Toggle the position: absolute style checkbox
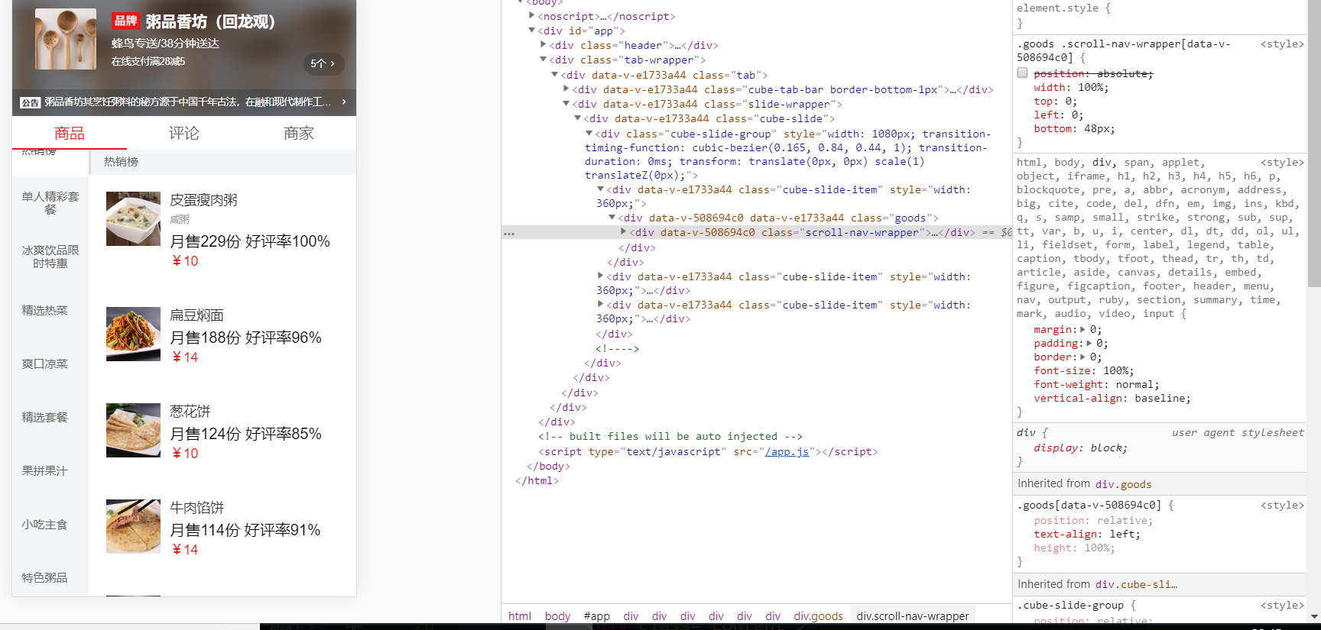The image size is (1321, 630). [x=1022, y=73]
